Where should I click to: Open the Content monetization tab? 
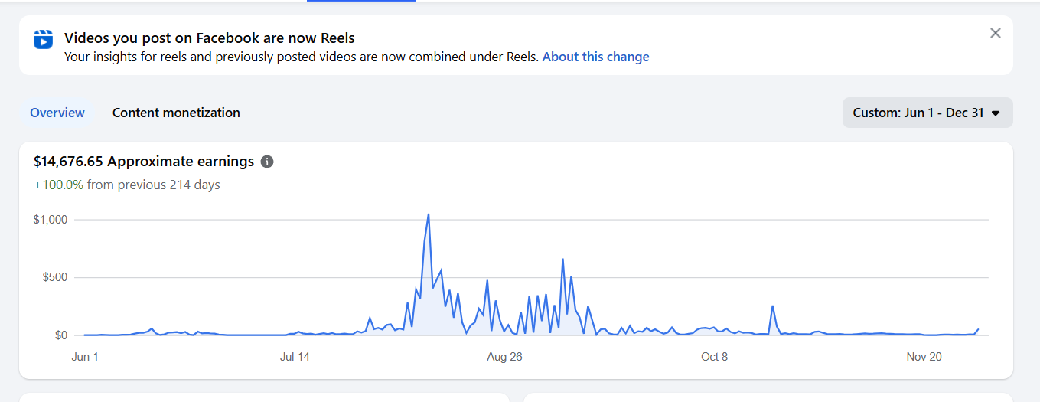[x=176, y=113]
